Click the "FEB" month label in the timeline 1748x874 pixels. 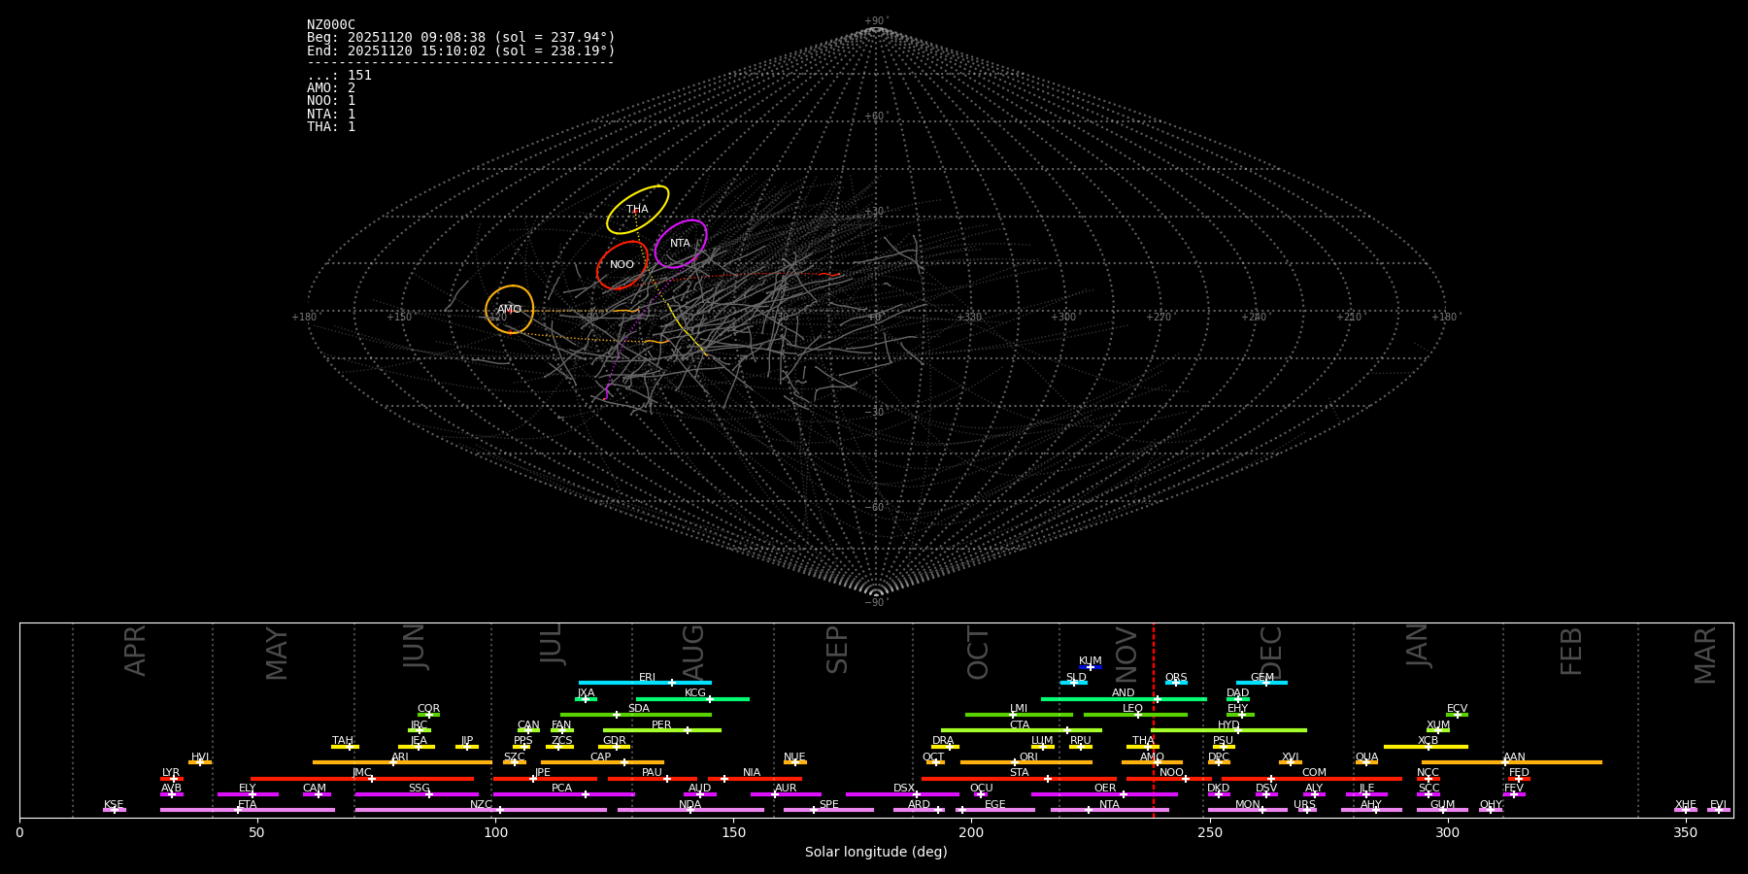click(x=1571, y=652)
